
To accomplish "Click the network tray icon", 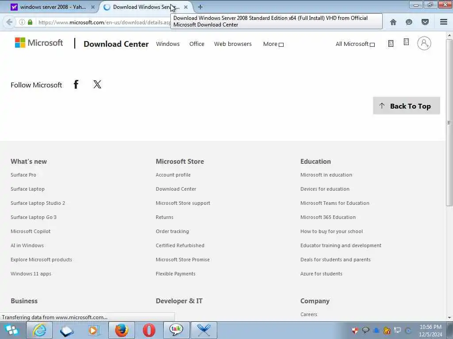I will point(398,330).
